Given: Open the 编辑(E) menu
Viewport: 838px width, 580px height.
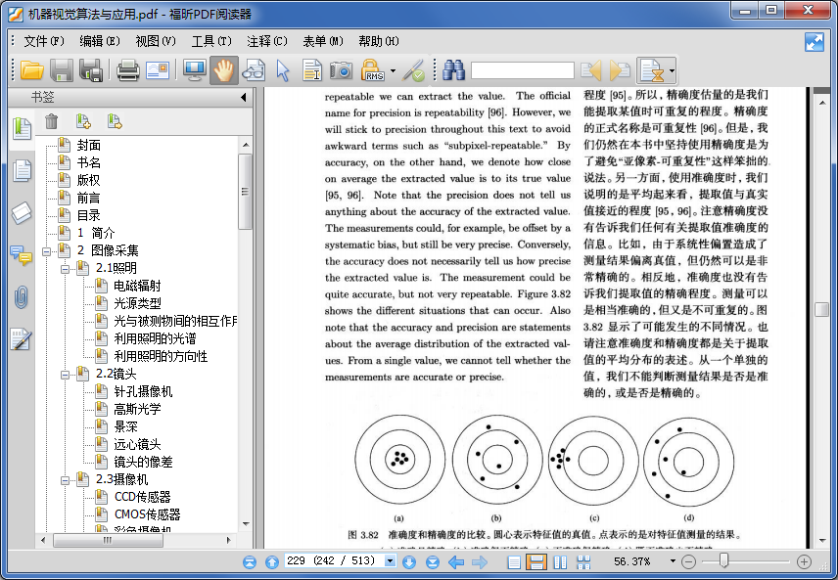Looking at the screenshot, I should (x=100, y=42).
